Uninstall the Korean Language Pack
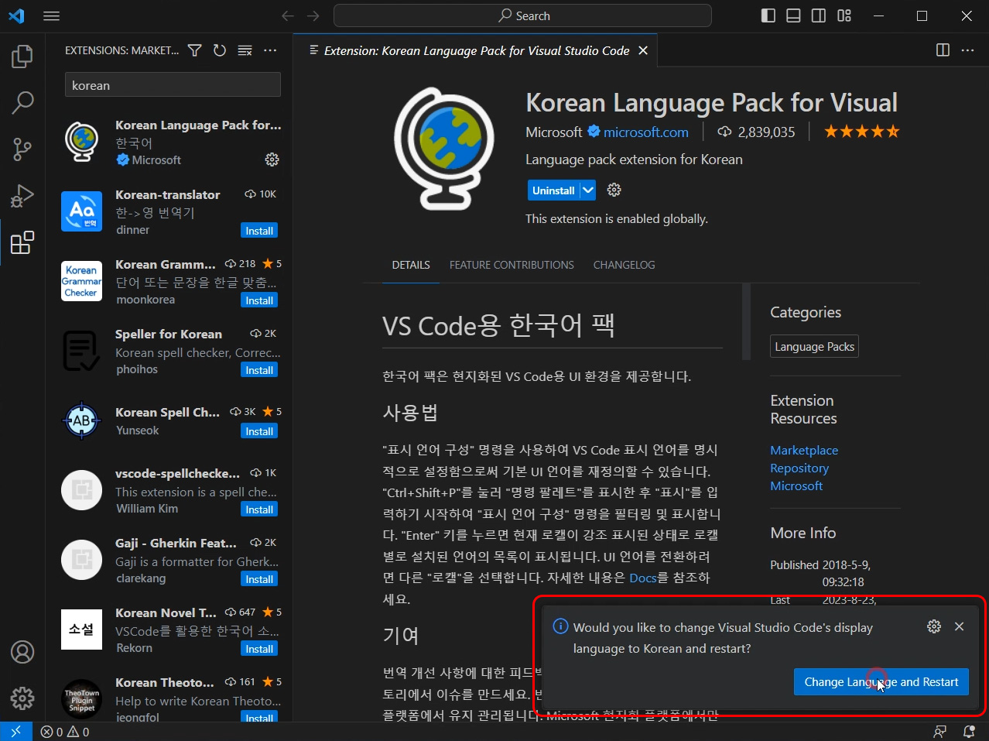The height and width of the screenshot is (741, 989). [553, 190]
